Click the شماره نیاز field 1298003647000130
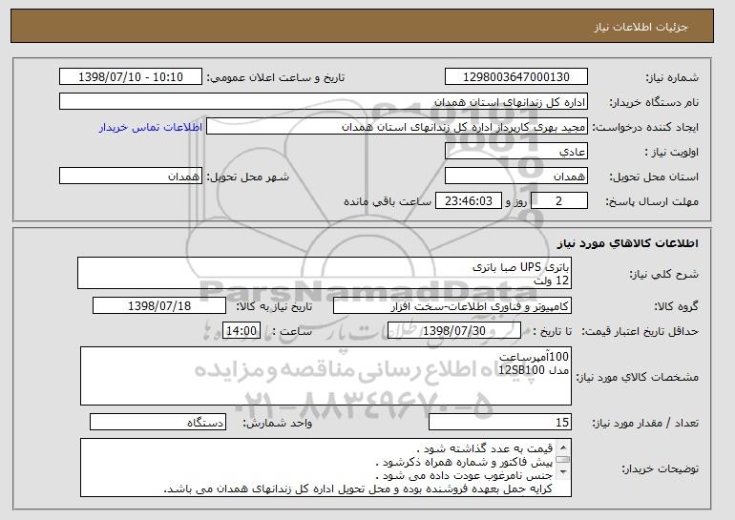 pos(516,77)
